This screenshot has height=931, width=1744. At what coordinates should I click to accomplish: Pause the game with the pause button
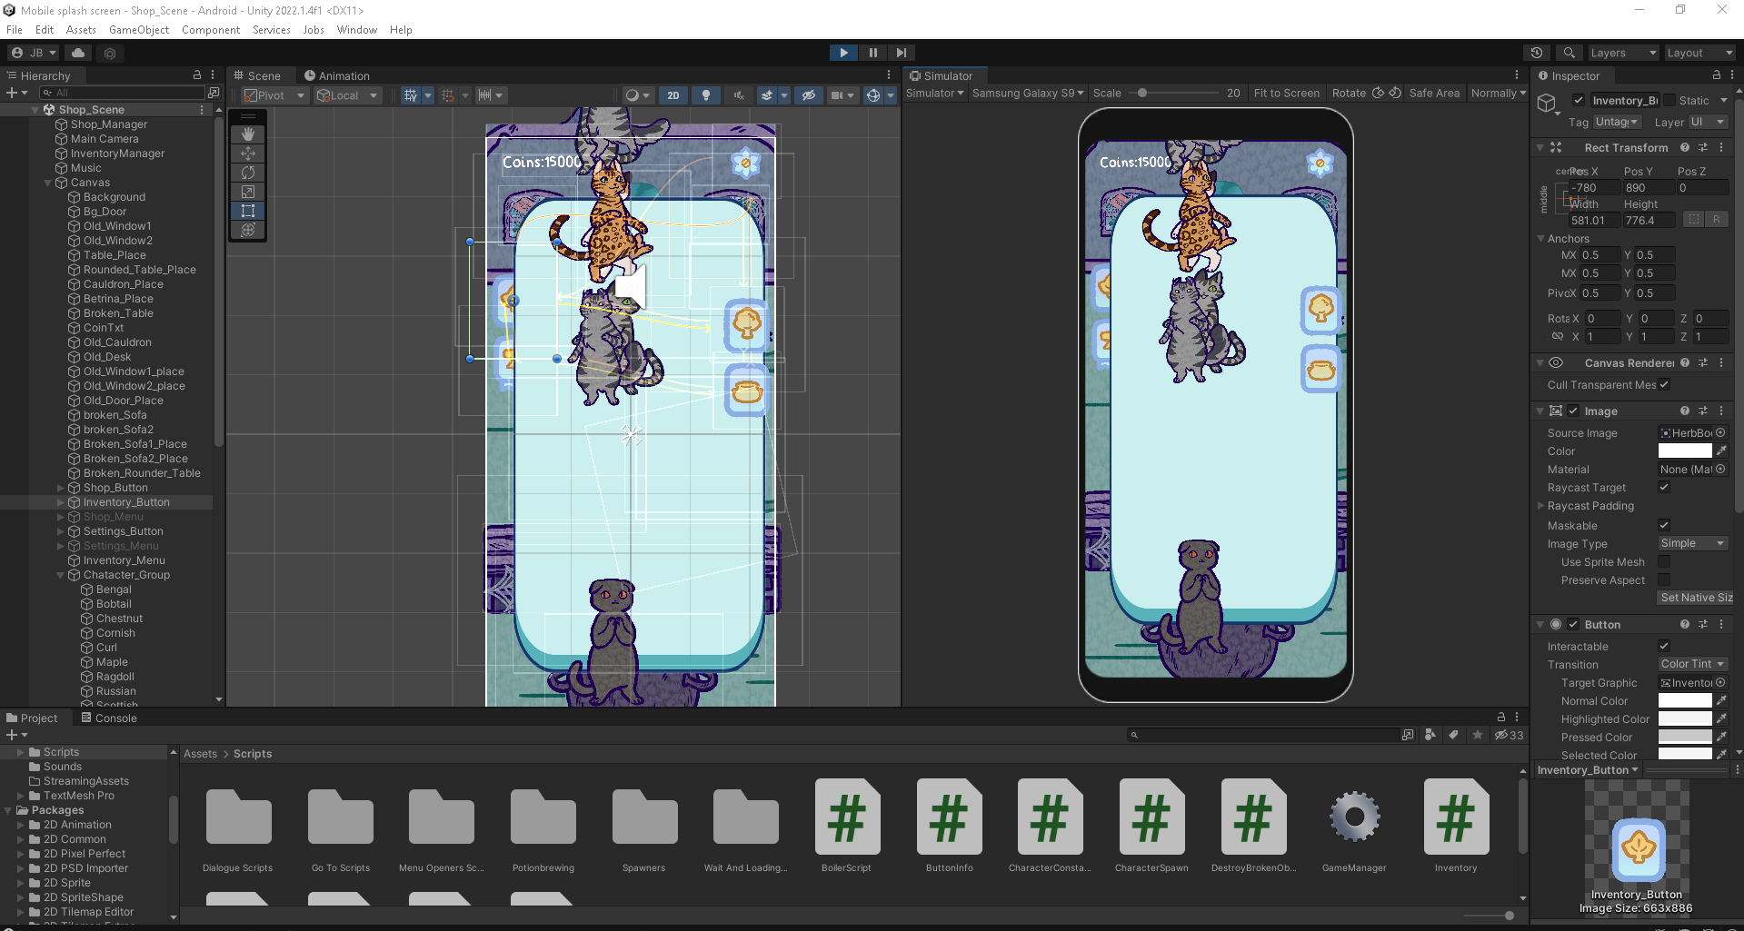click(x=872, y=53)
